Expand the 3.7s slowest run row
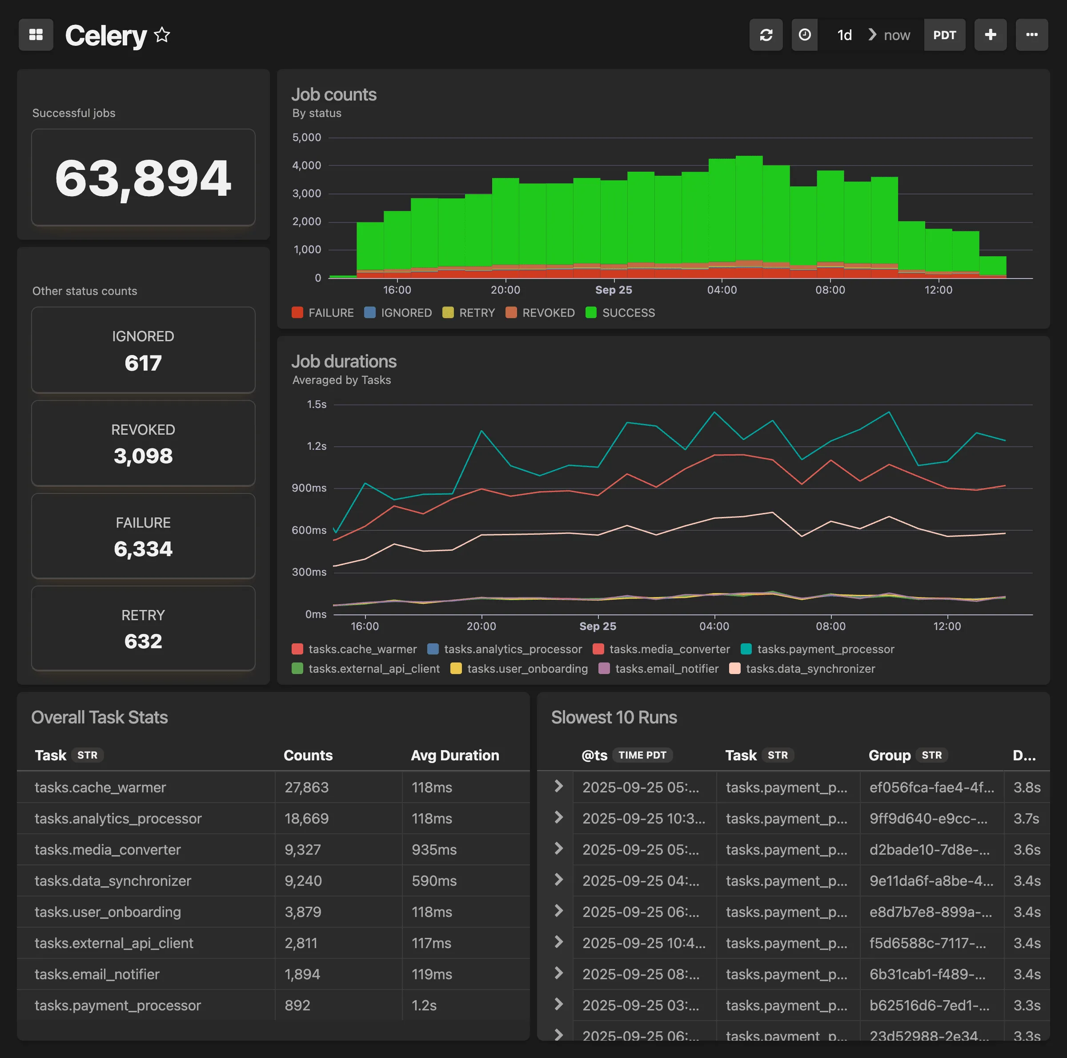 click(558, 819)
